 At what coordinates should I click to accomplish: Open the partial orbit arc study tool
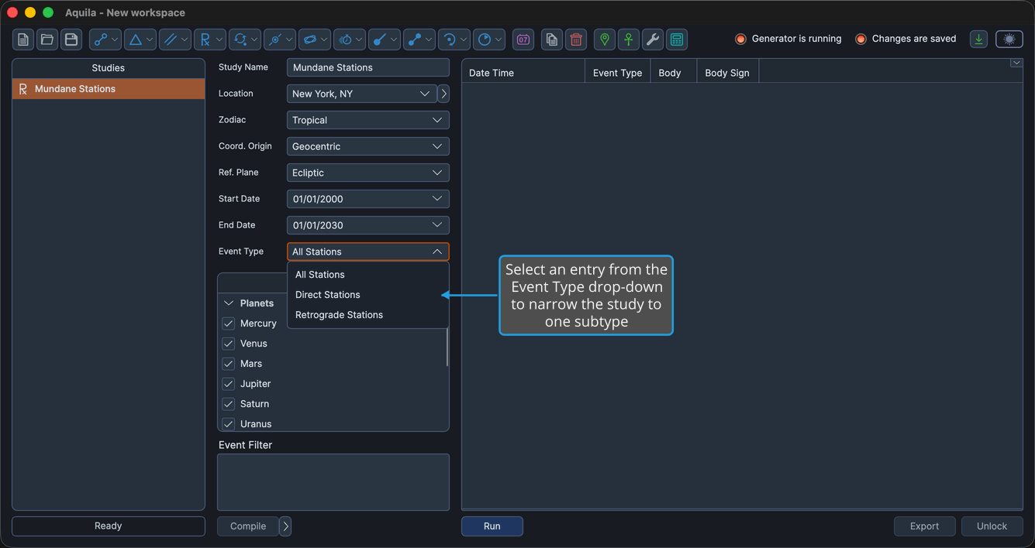pos(454,39)
